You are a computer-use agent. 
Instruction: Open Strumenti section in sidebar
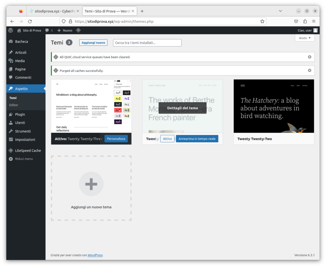[23, 131]
